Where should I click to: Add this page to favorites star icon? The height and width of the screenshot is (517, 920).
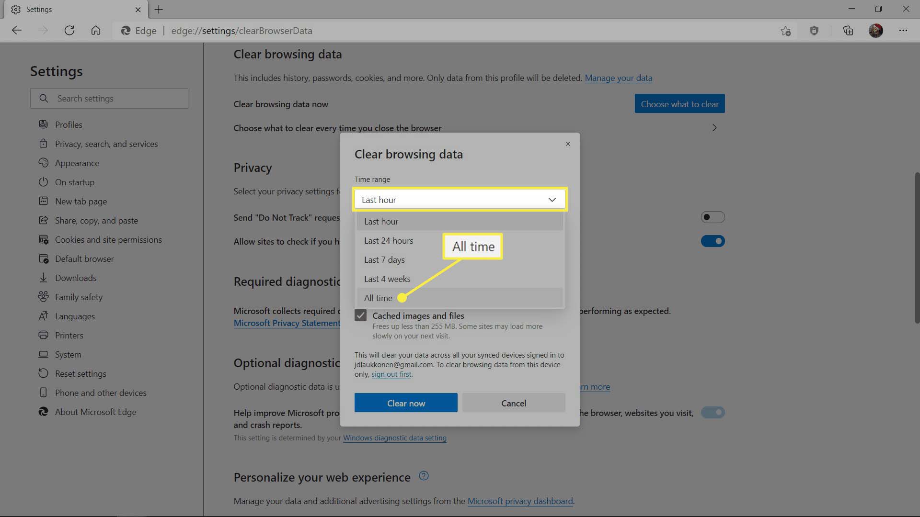(785, 31)
